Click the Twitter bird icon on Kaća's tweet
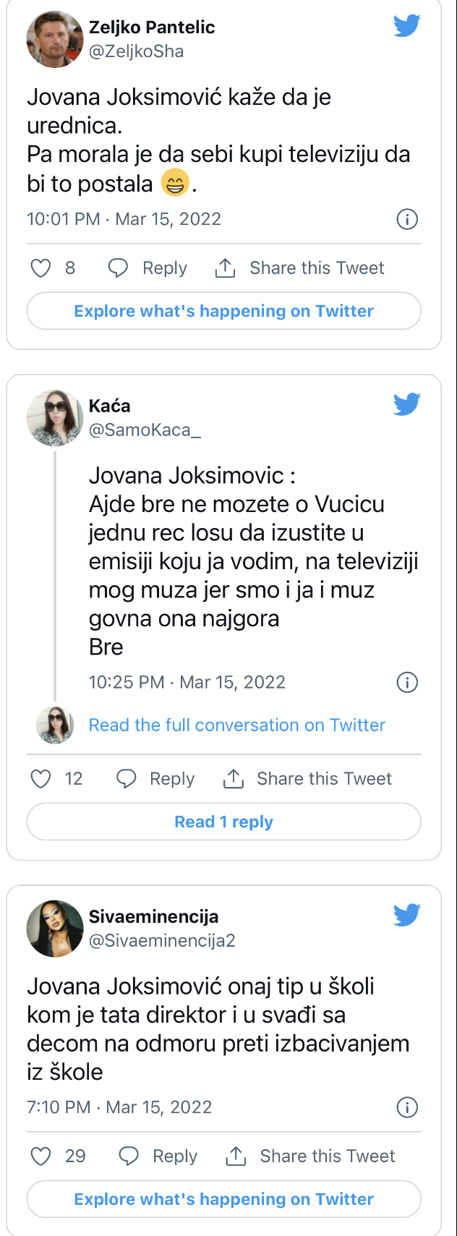Image resolution: width=457 pixels, height=1236 pixels. click(407, 404)
